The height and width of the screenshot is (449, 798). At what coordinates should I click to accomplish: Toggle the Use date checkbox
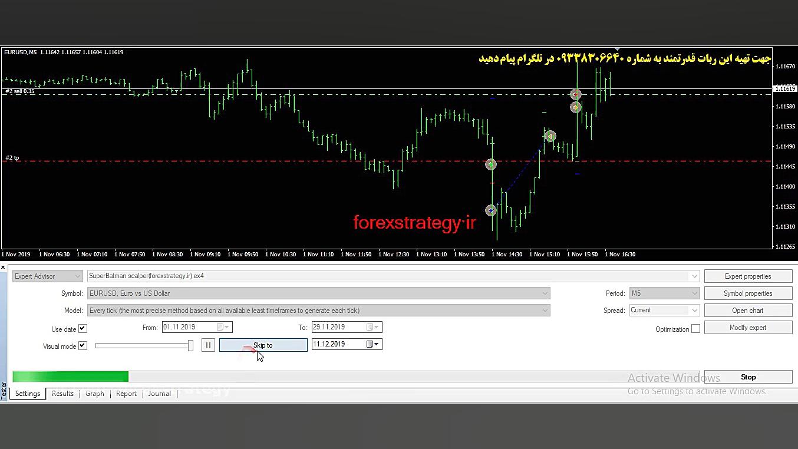pos(83,329)
